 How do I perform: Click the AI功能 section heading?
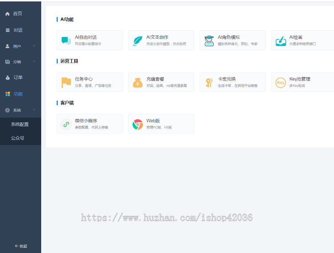pos(67,19)
